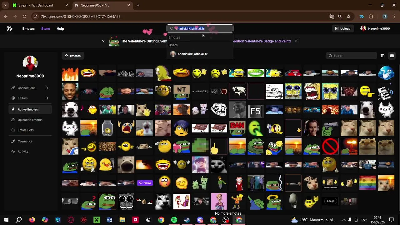Open the Store page

pos(45,28)
